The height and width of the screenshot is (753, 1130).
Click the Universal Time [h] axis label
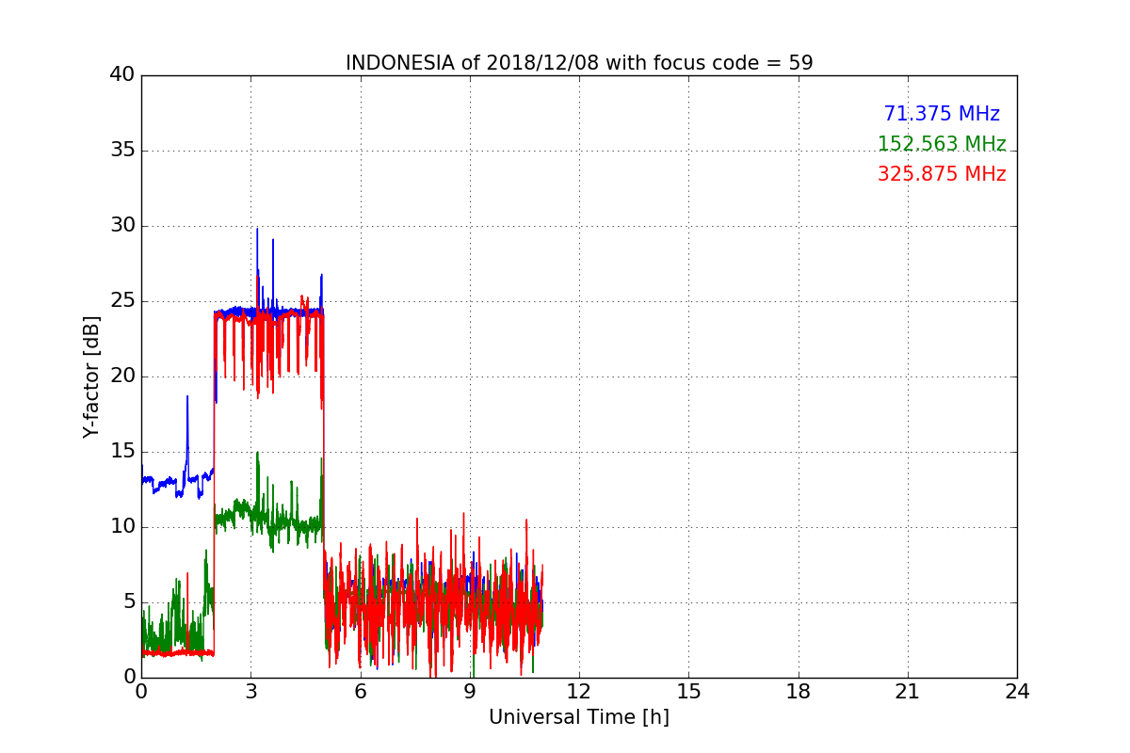(579, 717)
